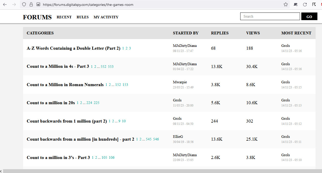Screen dimensions: 322x173
Task: Click the 30/04/19 - 18:56 start date
Action: (183, 142)
